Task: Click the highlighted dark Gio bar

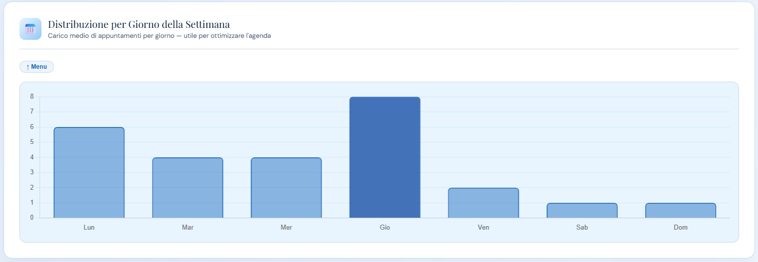Action: coord(384,157)
